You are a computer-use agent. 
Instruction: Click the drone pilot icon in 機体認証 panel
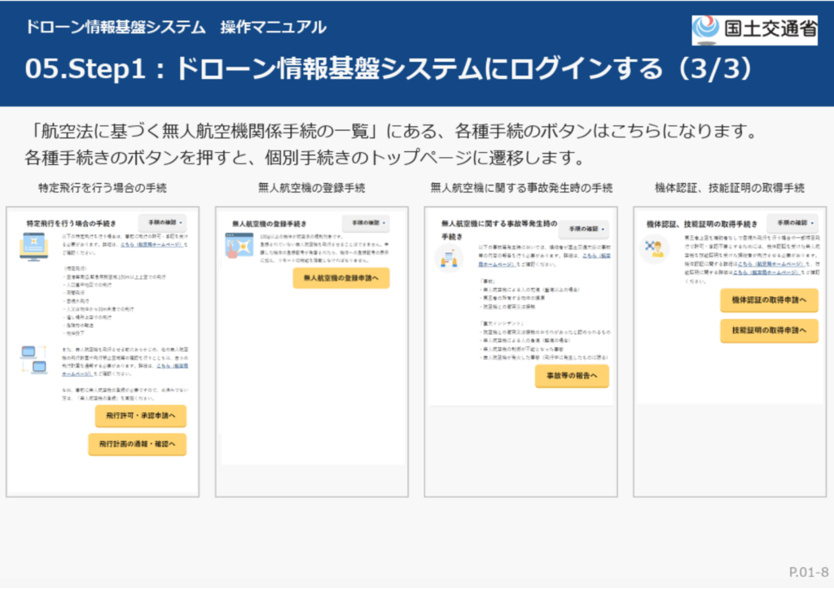653,247
